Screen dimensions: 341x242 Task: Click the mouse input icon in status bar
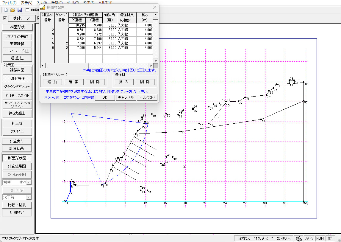[298, 238]
